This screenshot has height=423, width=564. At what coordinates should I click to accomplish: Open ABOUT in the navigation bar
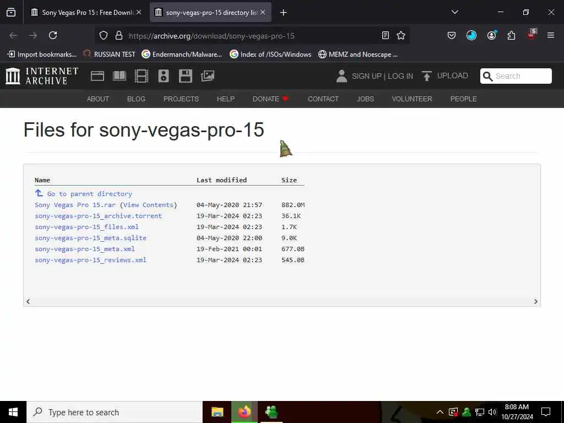click(98, 99)
